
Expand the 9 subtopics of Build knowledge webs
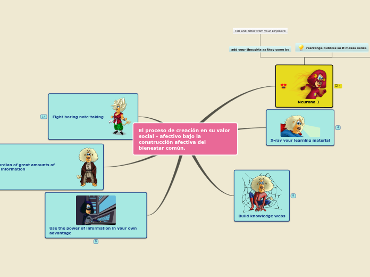click(293, 195)
